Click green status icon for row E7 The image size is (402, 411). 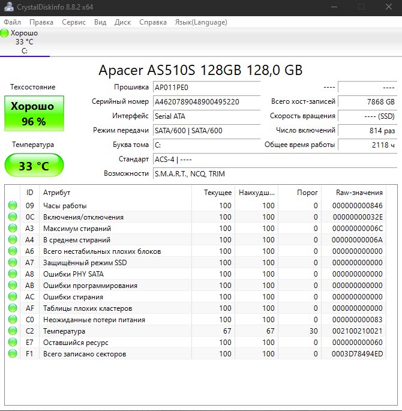click(13, 342)
